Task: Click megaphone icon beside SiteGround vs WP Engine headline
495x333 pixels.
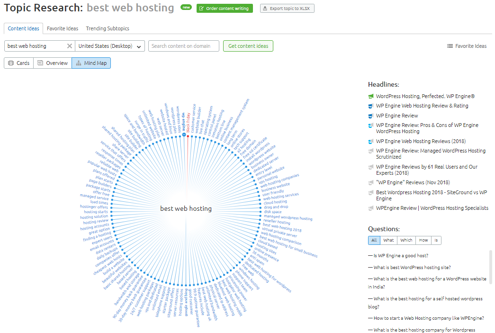Action: click(x=371, y=192)
